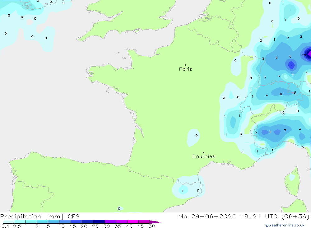Pick the 40–45 mm legend swatch
The width and height of the screenshot is (311, 228).
[133, 222]
